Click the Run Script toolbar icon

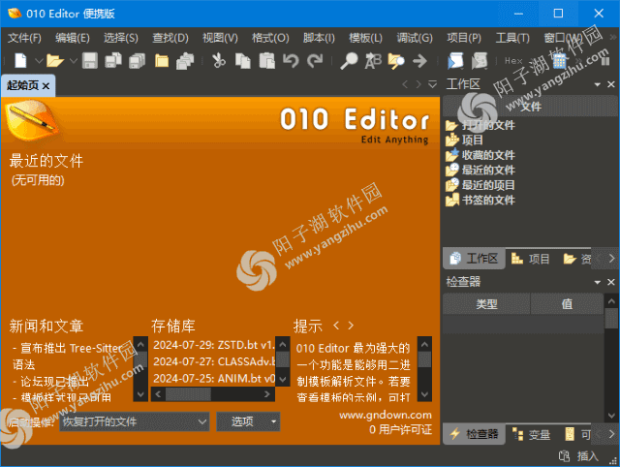pos(455,61)
